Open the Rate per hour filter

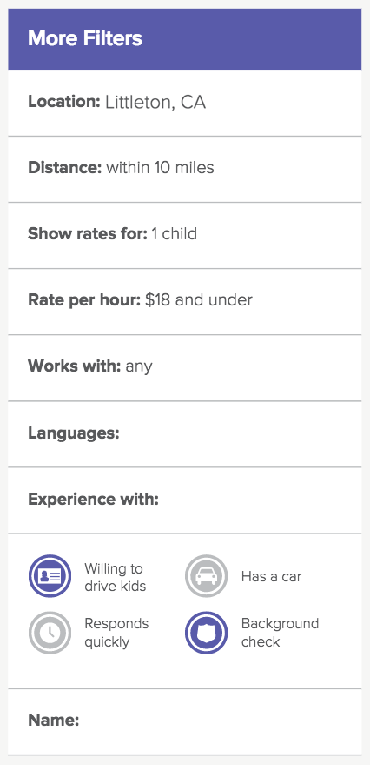click(184, 301)
